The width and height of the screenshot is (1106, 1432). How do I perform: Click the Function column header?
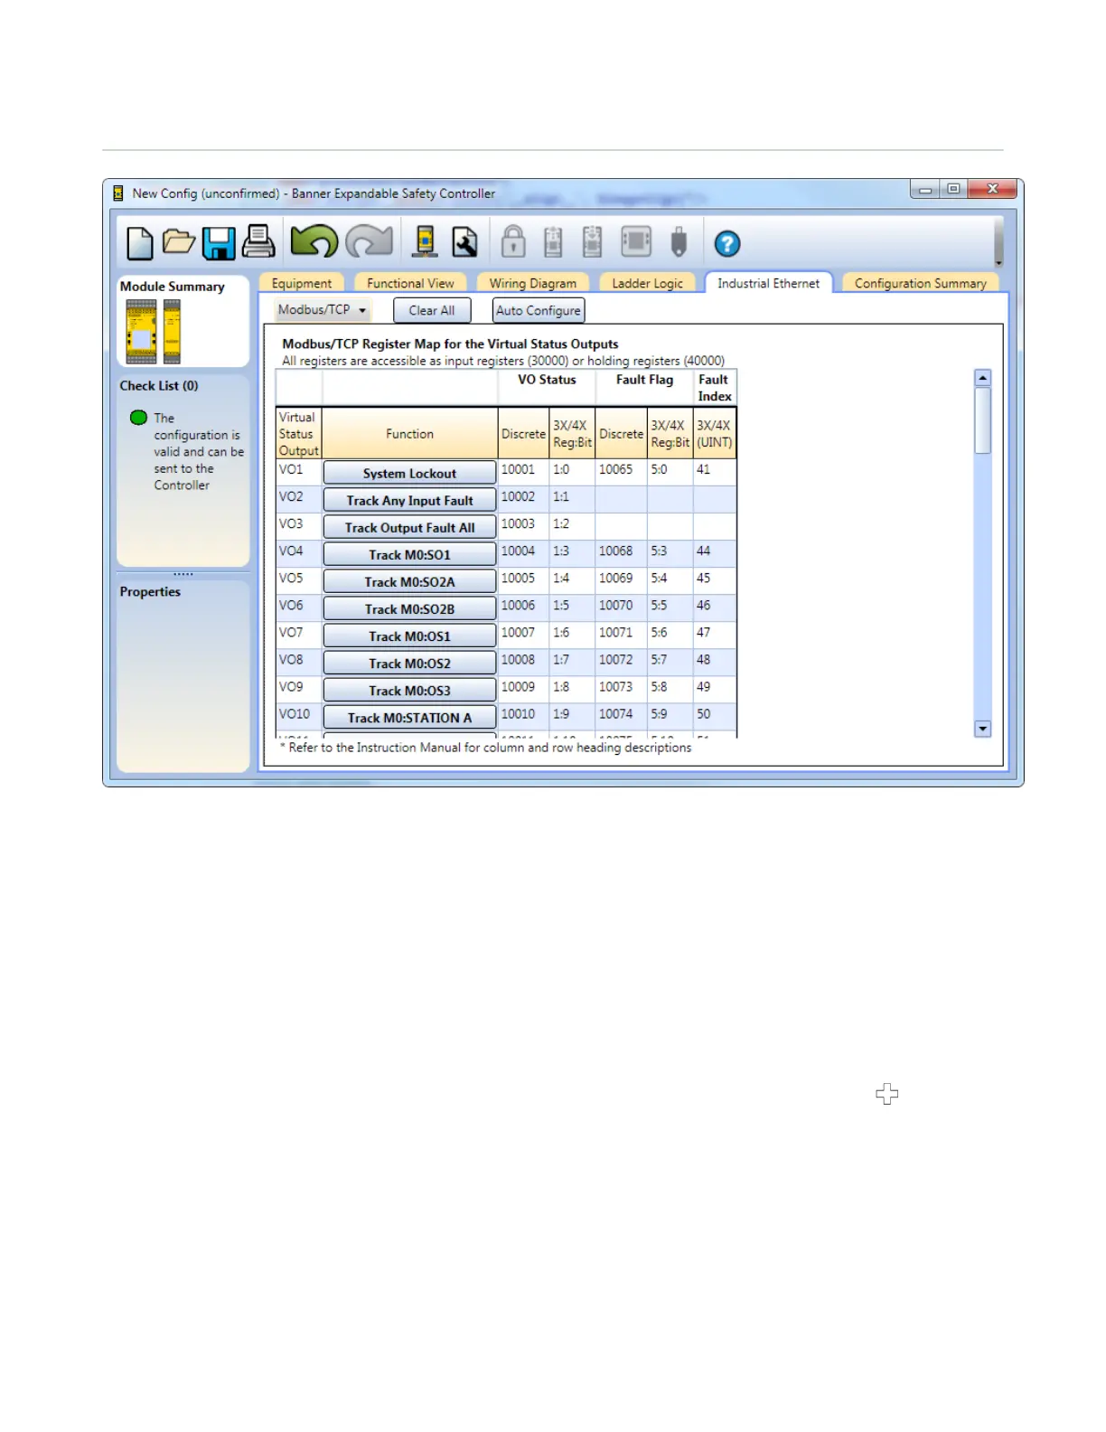(x=409, y=434)
